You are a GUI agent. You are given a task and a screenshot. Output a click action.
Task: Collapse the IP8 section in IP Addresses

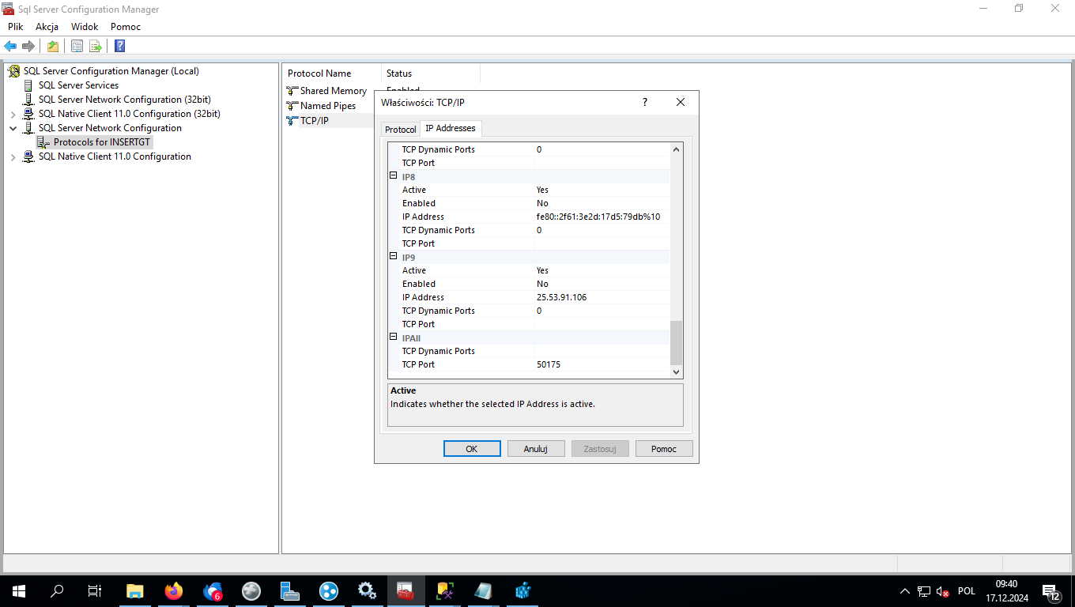point(394,176)
